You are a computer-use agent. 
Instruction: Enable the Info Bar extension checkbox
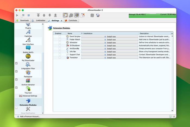coord(60,52)
